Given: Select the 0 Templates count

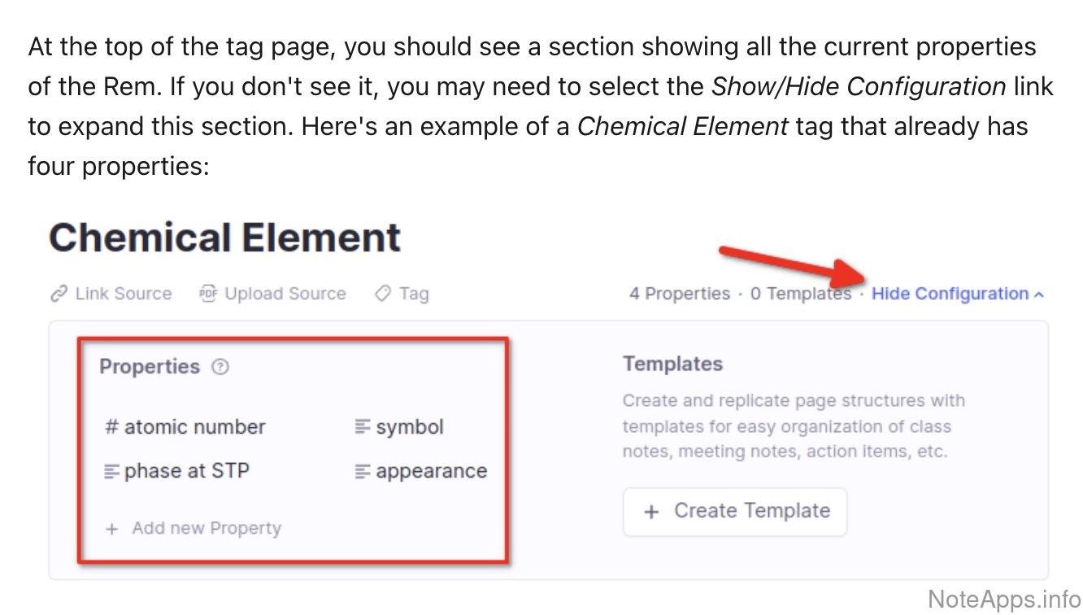Looking at the screenshot, I should (x=800, y=294).
